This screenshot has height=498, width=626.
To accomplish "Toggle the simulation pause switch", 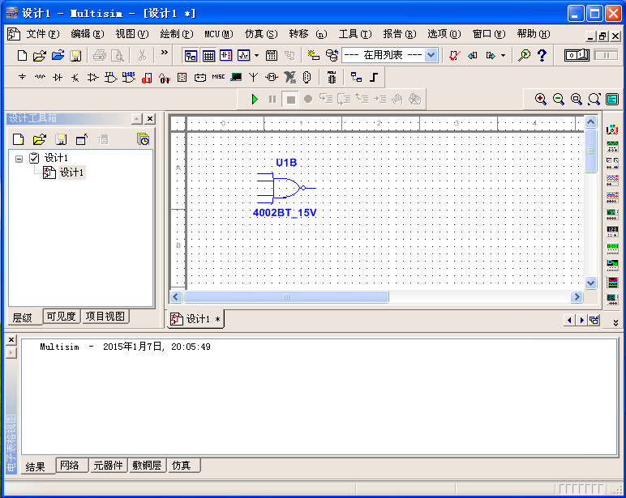I will pyautogui.click(x=606, y=55).
